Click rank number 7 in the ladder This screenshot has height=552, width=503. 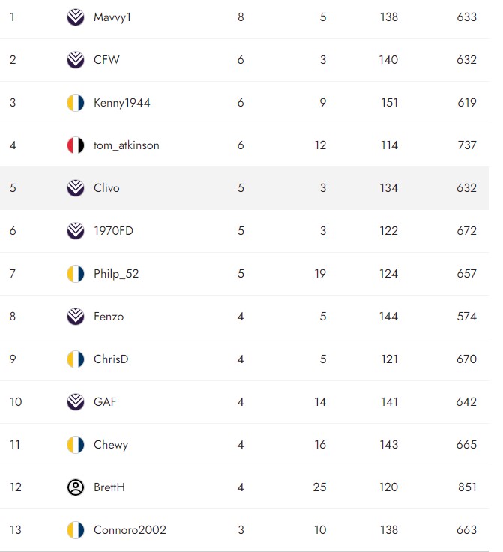[x=13, y=273]
